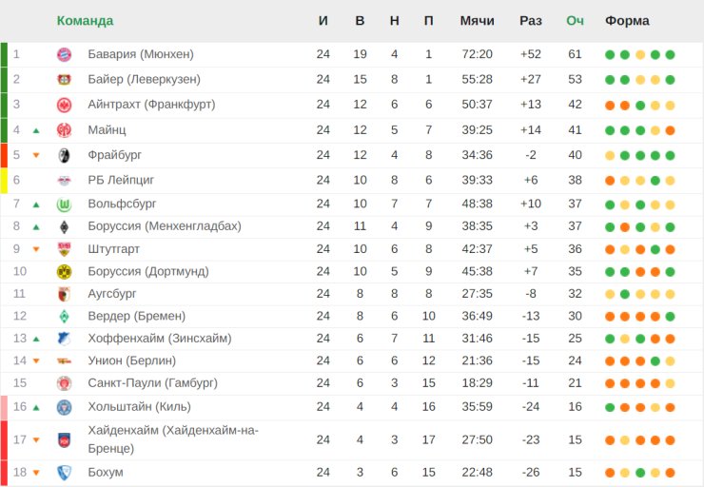This screenshot has height=487, width=704.
Task: Open Боруссия (Менхенгладбах) team page
Action: (x=165, y=225)
